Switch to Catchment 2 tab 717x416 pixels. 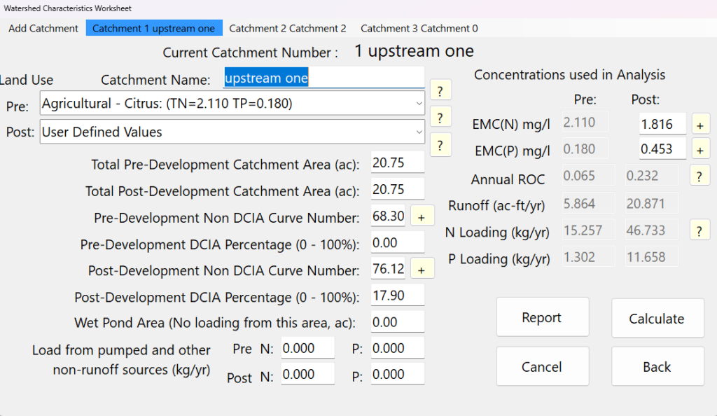pyautogui.click(x=287, y=29)
